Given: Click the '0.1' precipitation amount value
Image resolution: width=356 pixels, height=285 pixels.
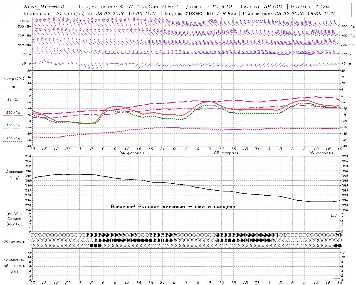Looking at the screenshot, I should [x=334, y=215].
